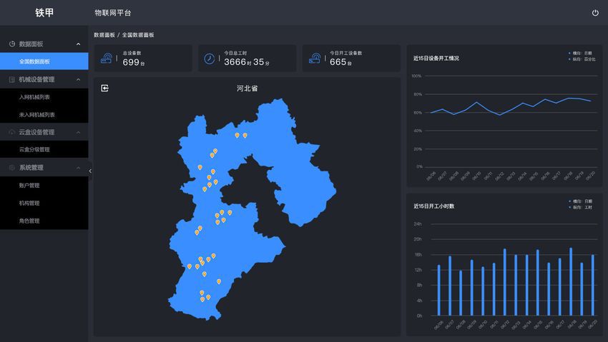
Task: Collapse the sidebar with the arrow handle
Action: tap(90, 171)
